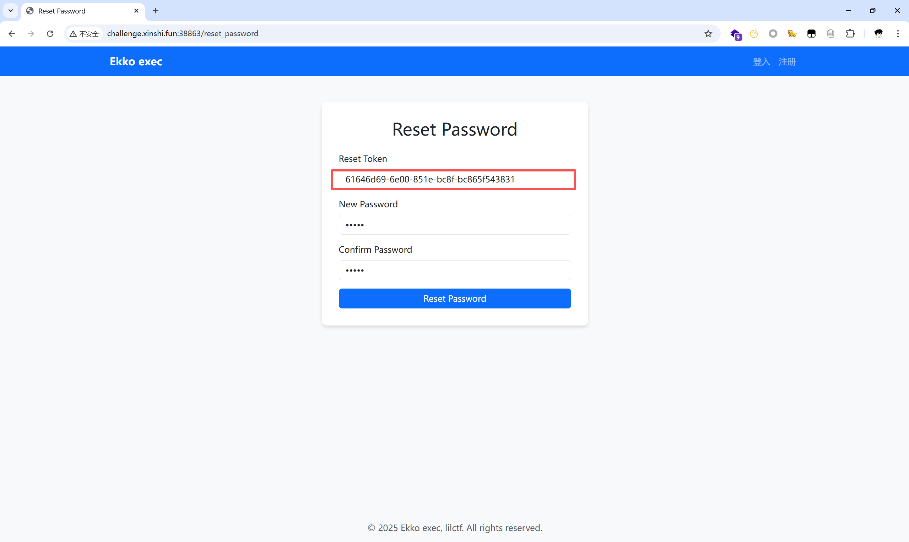Open the 注册 register link
Image resolution: width=909 pixels, height=542 pixels.
(x=787, y=62)
